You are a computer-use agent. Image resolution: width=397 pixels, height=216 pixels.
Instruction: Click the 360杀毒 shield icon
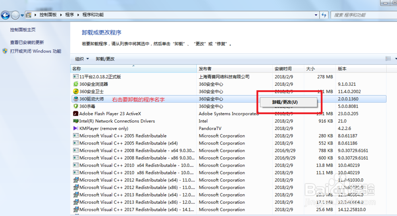tap(75, 106)
